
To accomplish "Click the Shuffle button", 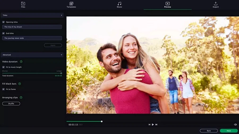I will [x=11, y=104].
